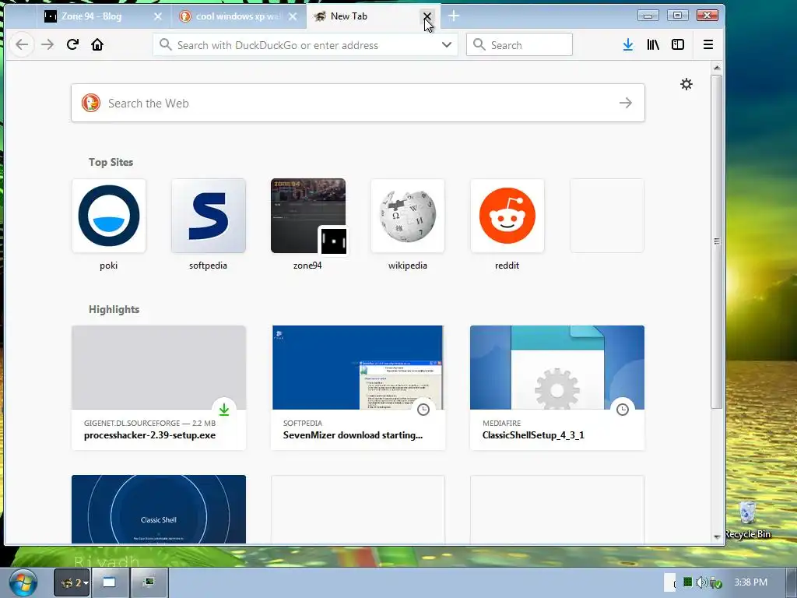Image resolution: width=797 pixels, height=598 pixels.
Task: Click the DuckDuckGo logo in web search
Action: 91,103
